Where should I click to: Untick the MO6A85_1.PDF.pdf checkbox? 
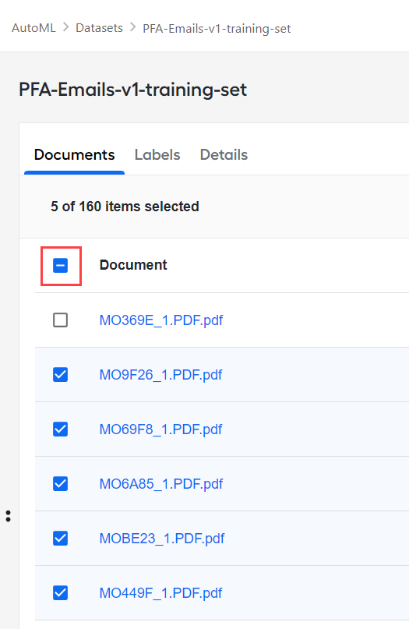61,484
